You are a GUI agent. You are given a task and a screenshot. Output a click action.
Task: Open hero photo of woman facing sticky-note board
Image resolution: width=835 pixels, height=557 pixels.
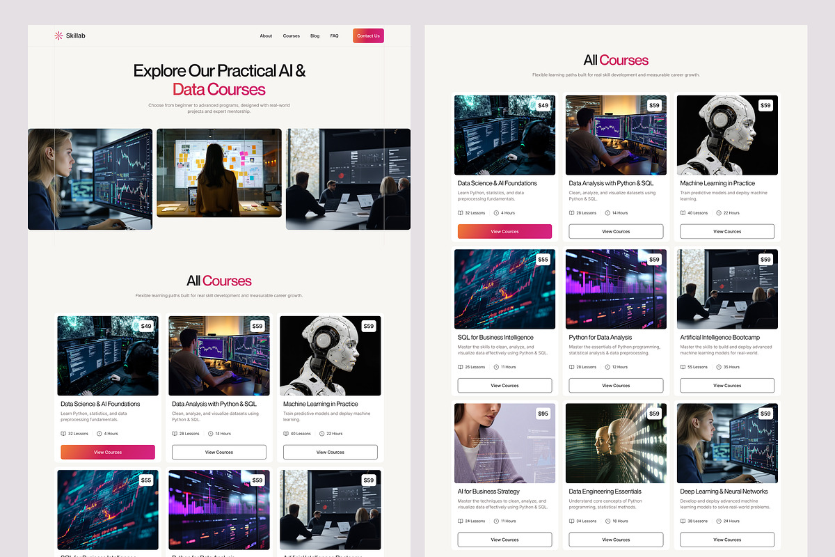click(x=219, y=173)
